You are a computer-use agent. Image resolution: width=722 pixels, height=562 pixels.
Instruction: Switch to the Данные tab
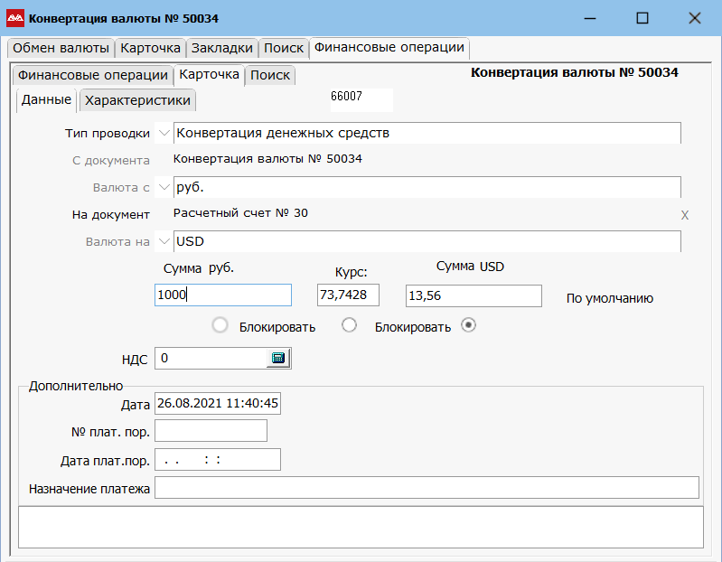click(46, 100)
